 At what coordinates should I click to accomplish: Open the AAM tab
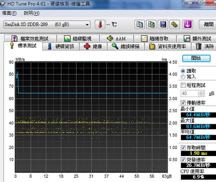tap(116, 38)
